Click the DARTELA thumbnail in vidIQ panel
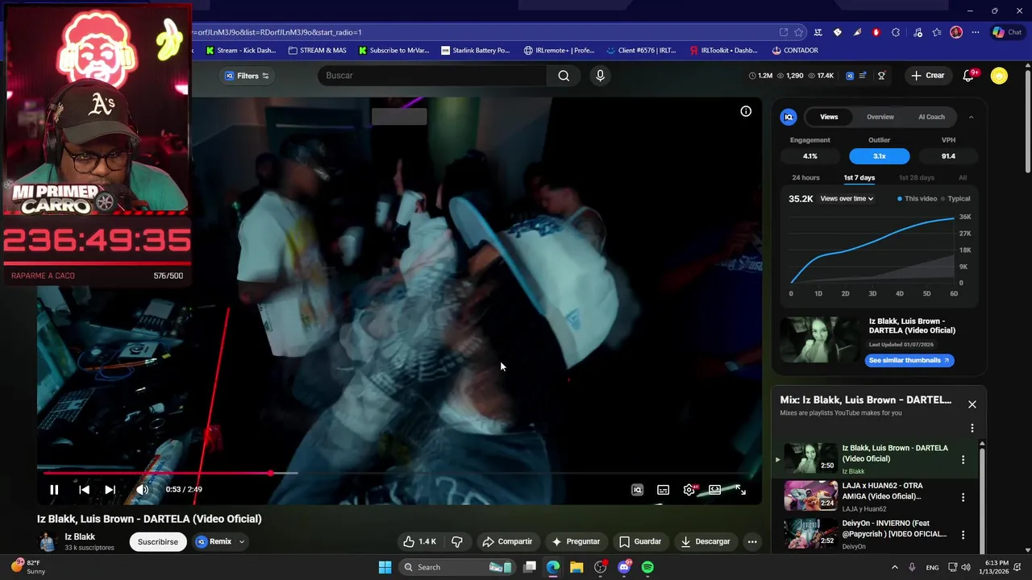This screenshot has height=580, width=1032. [821, 340]
